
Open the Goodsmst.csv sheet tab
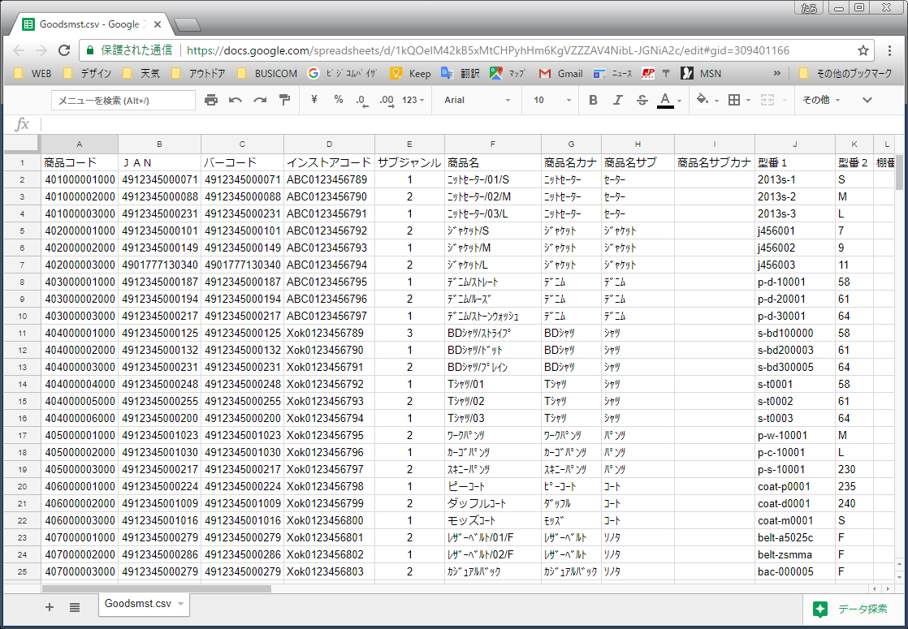(x=138, y=604)
